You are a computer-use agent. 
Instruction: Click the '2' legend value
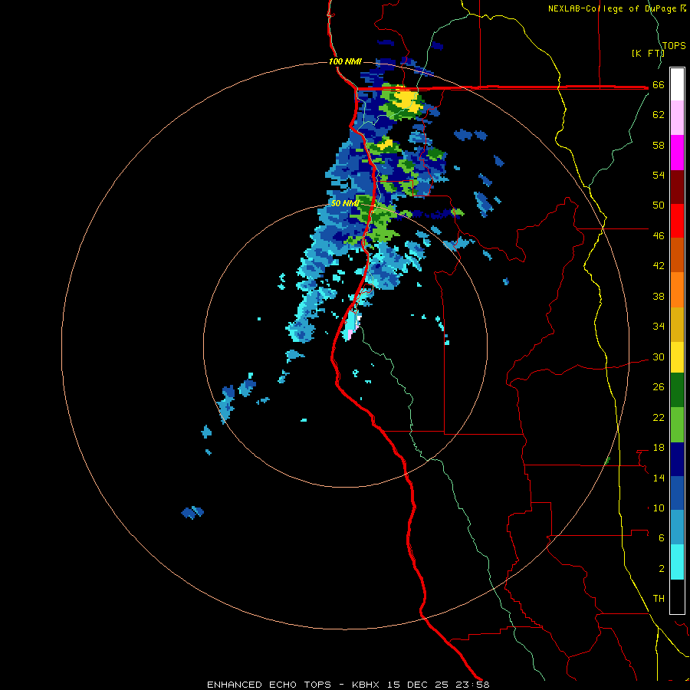click(x=662, y=568)
